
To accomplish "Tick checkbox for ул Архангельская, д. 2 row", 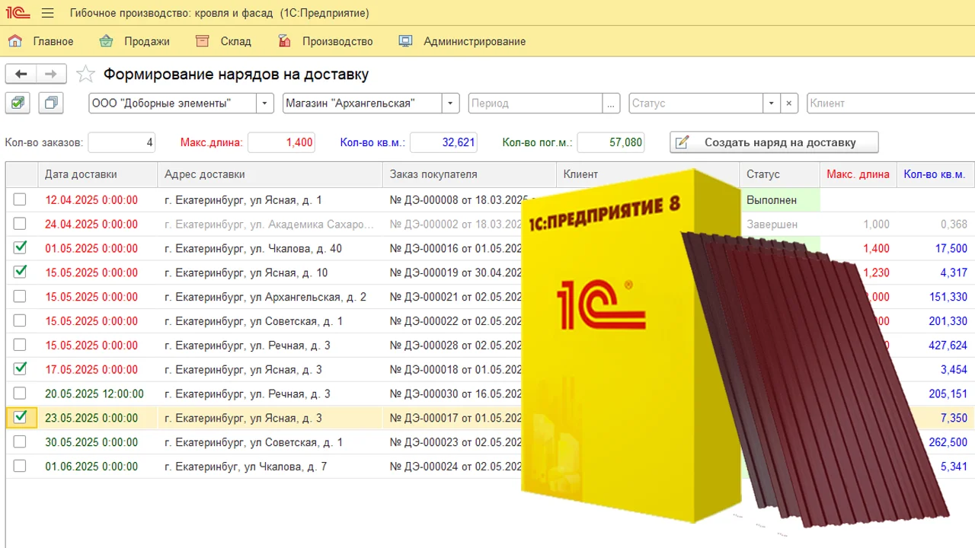I will click(20, 297).
